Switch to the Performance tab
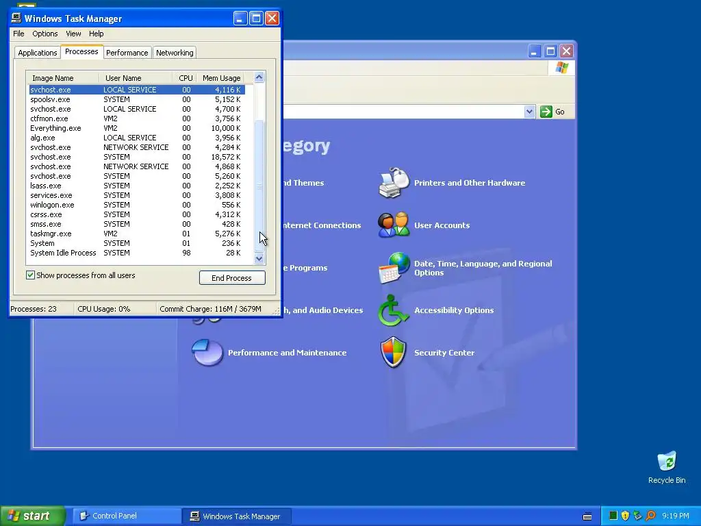The image size is (701, 526). coord(127,52)
